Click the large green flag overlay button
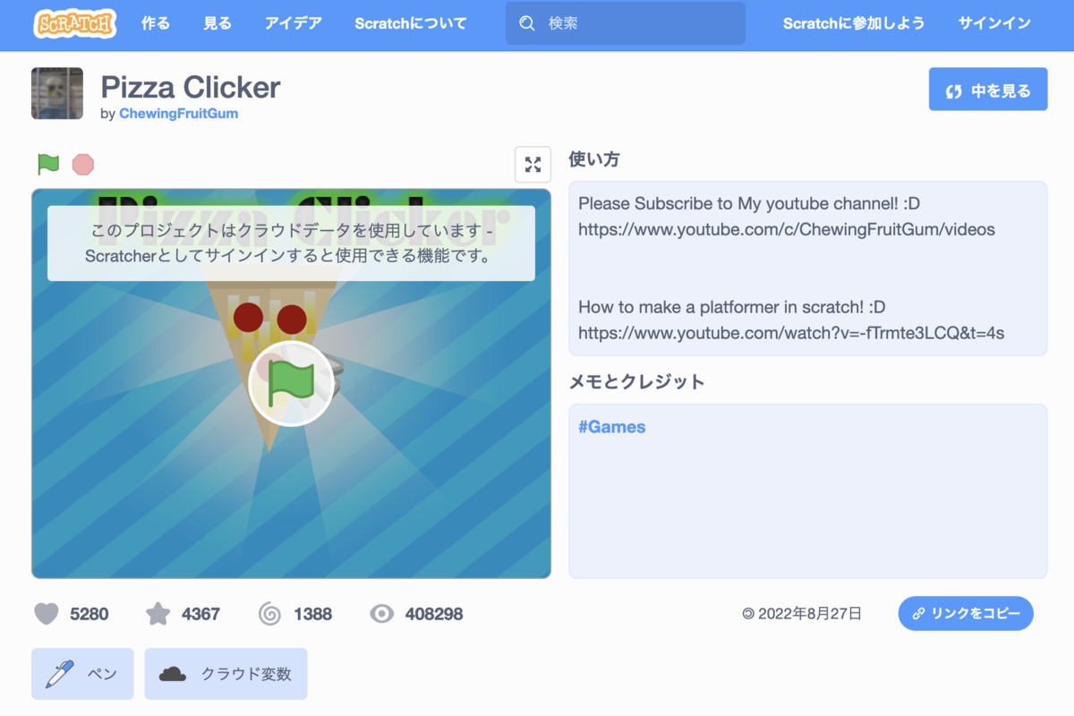 click(291, 382)
